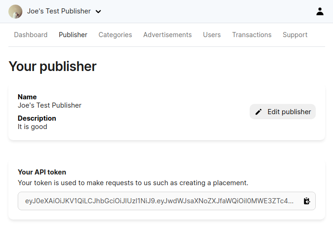Open the Joe's Test Publisher header menu

click(x=59, y=11)
